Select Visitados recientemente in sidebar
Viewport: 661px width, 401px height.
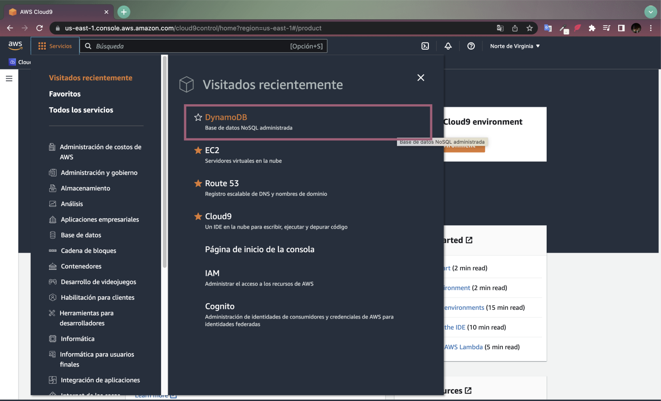pos(90,78)
